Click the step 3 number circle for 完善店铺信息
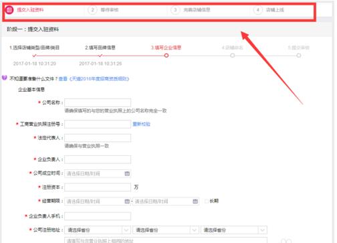This screenshot has width=337, height=243. click(175, 10)
